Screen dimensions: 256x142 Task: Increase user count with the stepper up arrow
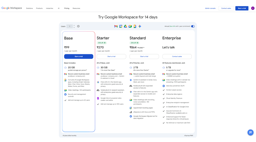[x=74, y=26]
